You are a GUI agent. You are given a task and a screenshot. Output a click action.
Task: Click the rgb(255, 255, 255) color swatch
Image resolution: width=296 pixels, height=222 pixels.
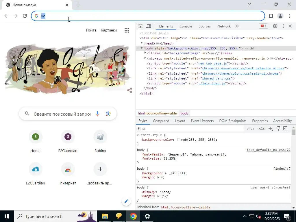[179, 140]
